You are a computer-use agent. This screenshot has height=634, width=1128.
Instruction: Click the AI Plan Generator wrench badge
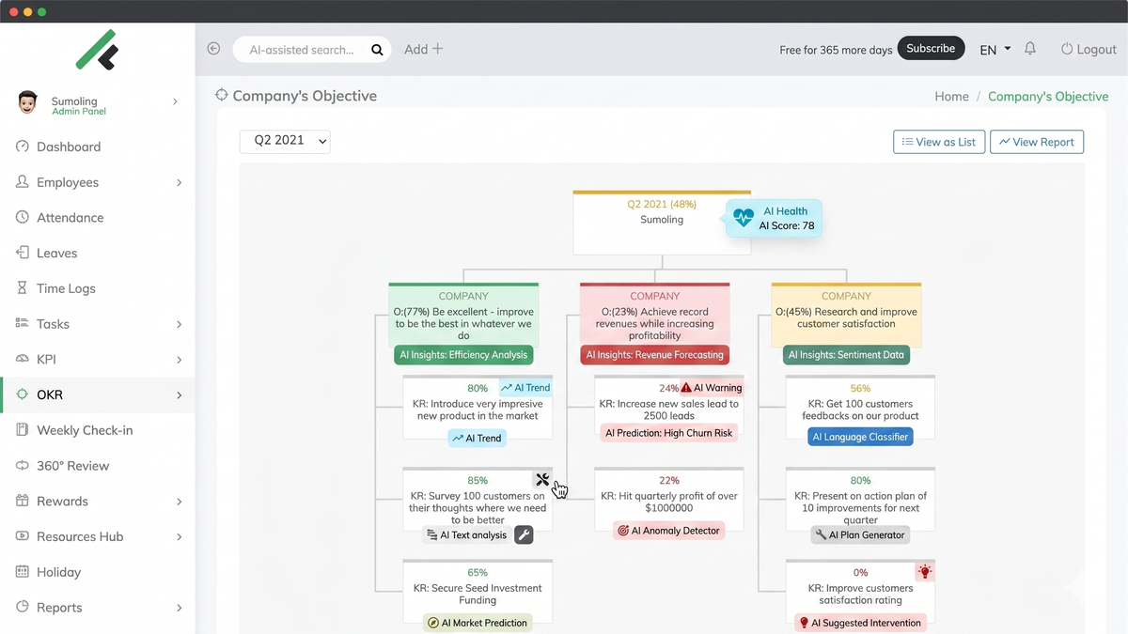point(859,534)
